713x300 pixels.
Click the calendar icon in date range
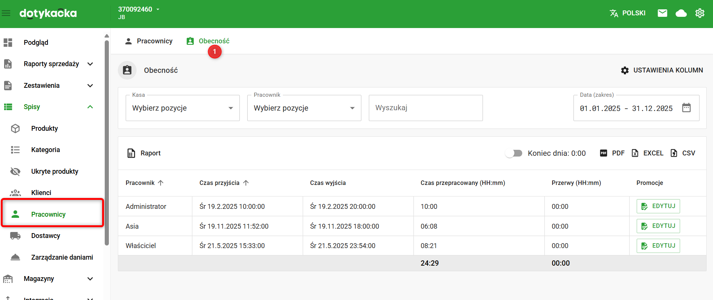pyautogui.click(x=686, y=108)
